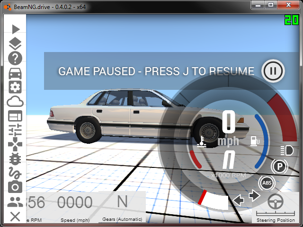Screen dimensions: 303x227
Task: Click the Play icon in sidebar
Action: 16,29
